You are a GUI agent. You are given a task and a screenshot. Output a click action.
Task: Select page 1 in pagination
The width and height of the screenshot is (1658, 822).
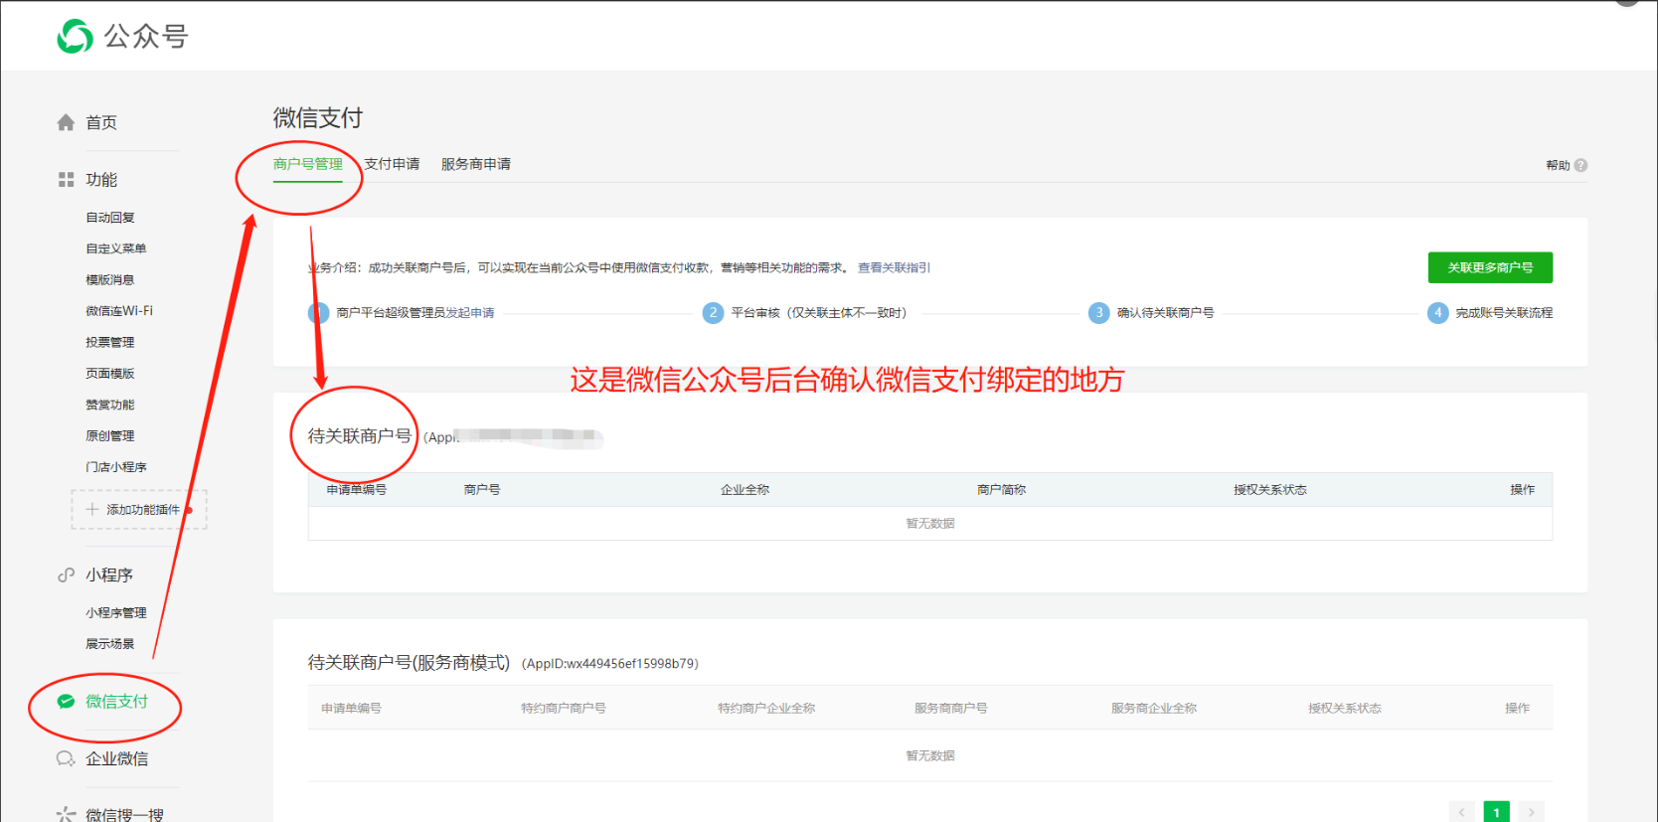[x=1496, y=812]
